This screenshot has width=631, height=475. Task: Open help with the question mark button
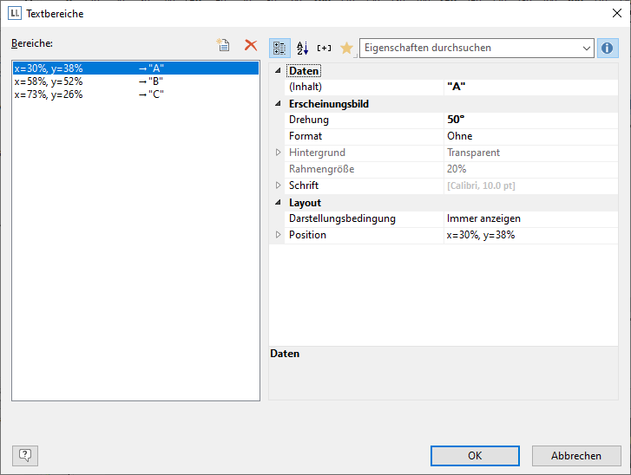click(25, 455)
